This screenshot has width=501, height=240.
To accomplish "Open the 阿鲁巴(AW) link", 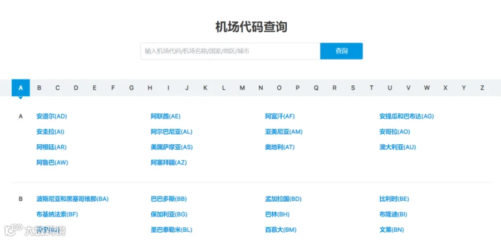I will (52, 163).
